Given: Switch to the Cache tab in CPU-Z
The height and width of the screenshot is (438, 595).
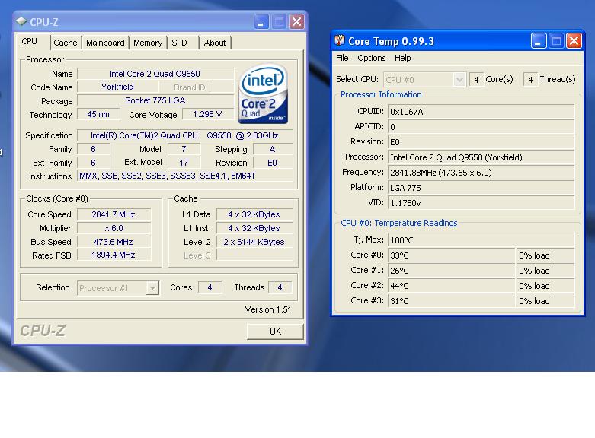Looking at the screenshot, I should tap(66, 43).
